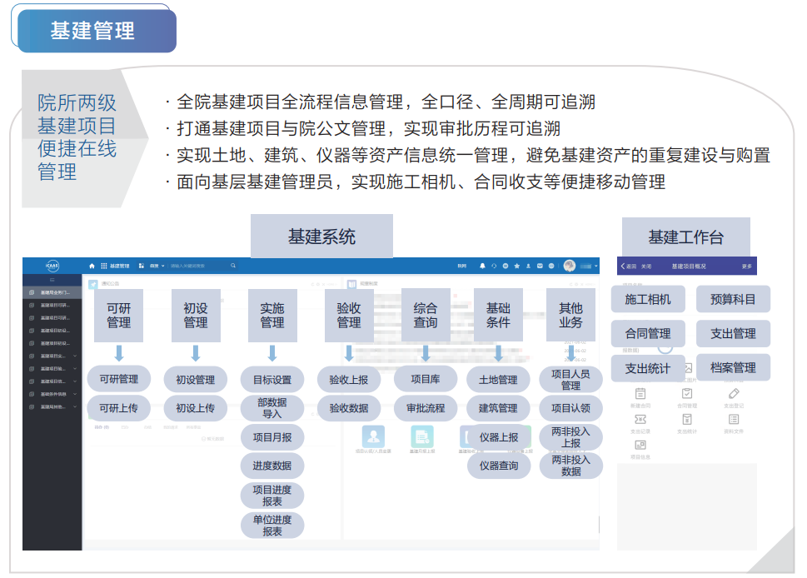
Task: Tap the 项目信息 icon in workbench
Action: pyautogui.click(x=640, y=446)
